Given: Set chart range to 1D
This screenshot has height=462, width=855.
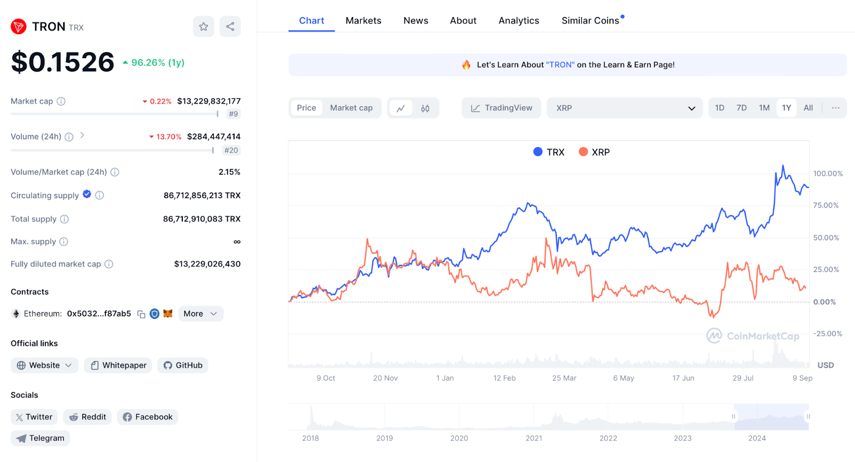Looking at the screenshot, I should click(x=720, y=108).
